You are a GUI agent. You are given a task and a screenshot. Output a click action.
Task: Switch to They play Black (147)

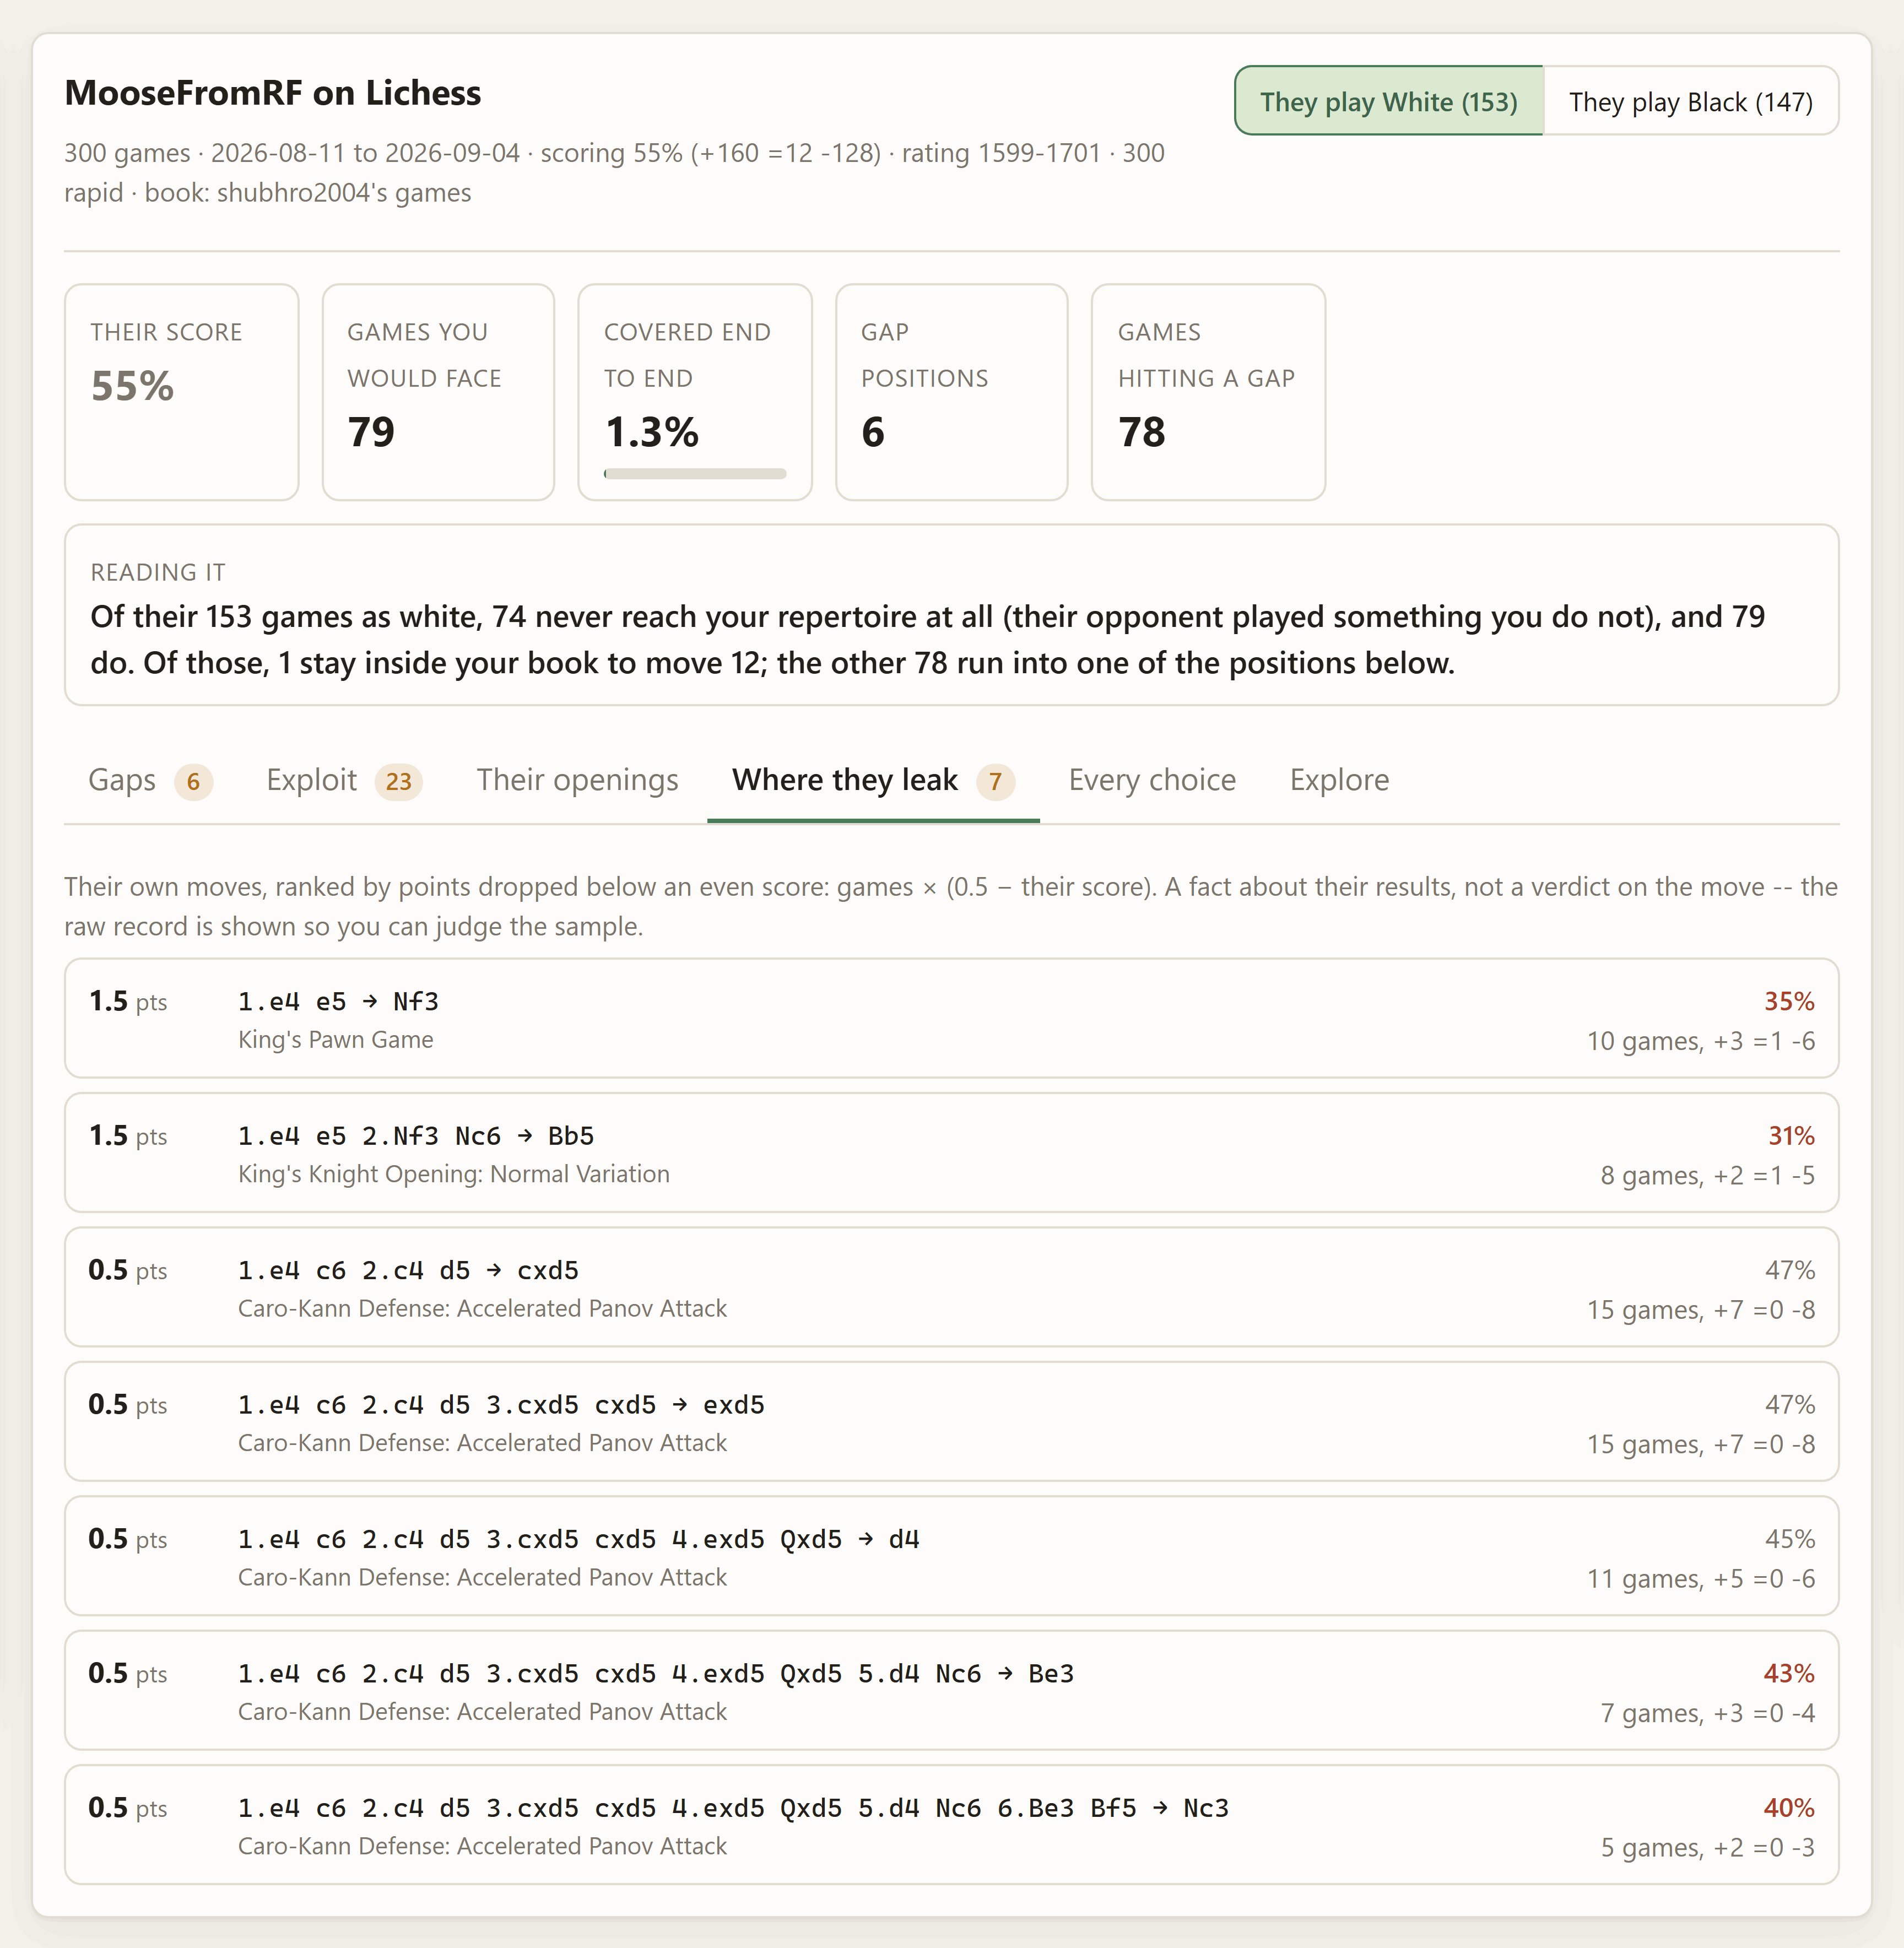click(1690, 101)
